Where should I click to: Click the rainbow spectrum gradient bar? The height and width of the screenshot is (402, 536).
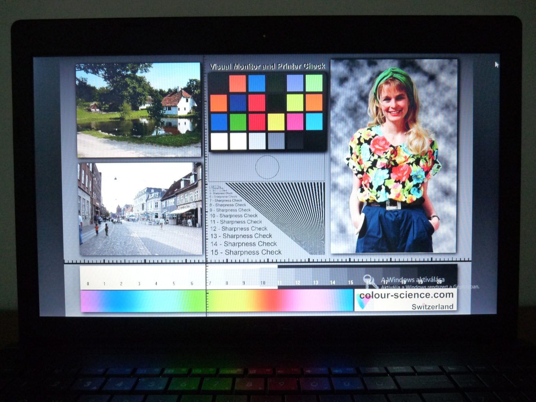[217, 301]
